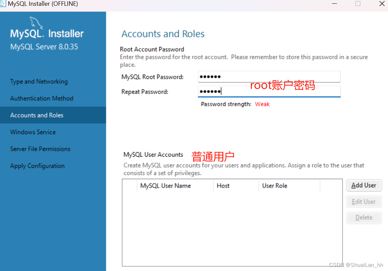The height and width of the screenshot is (271, 388).
Task: Click the MySQL dolphin logo in sidebar
Action: click(x=35, y=24)
